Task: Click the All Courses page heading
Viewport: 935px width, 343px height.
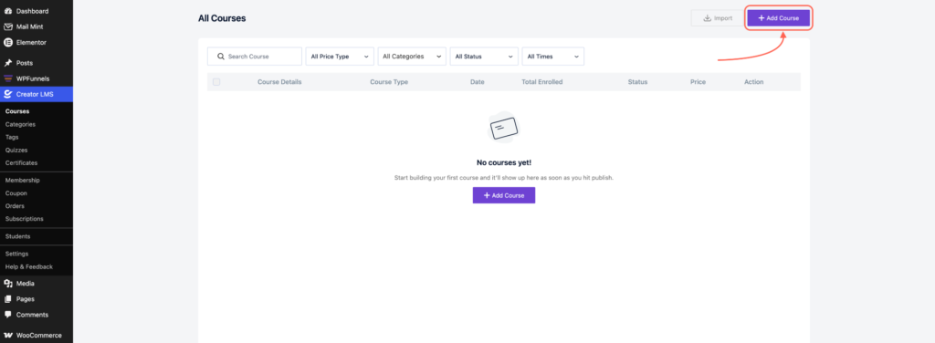Action: point(222,18)
